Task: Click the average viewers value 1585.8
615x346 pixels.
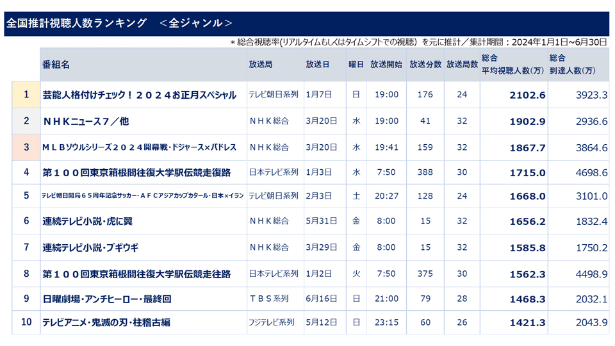Action: [x=527, y=248]
